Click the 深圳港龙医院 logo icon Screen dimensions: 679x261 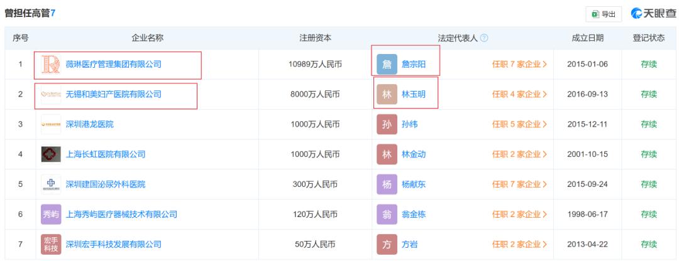(x=51, y=124)
